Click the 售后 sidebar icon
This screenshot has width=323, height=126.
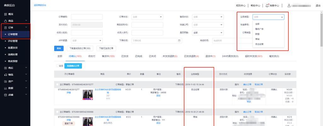(6, 68)
